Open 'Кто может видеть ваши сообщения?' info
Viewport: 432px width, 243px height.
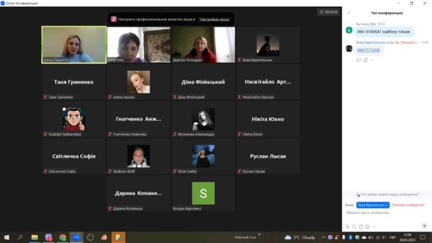click(388, 194)
